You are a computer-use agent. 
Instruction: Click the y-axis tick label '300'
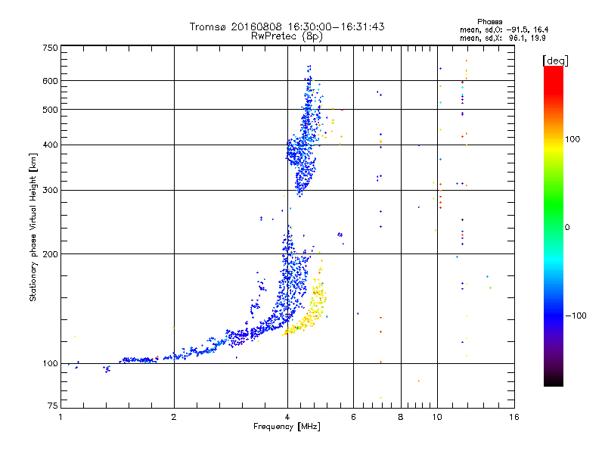(50, 191)
